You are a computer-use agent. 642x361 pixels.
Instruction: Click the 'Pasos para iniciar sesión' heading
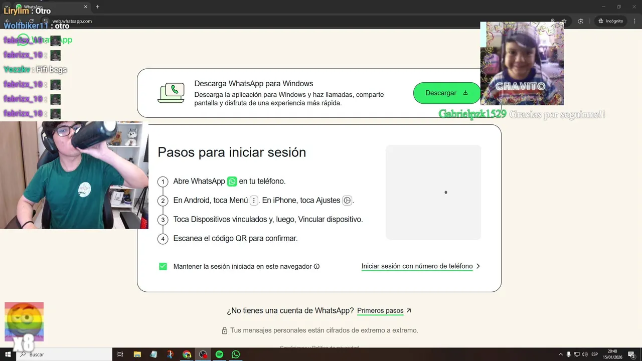point(232,152)
